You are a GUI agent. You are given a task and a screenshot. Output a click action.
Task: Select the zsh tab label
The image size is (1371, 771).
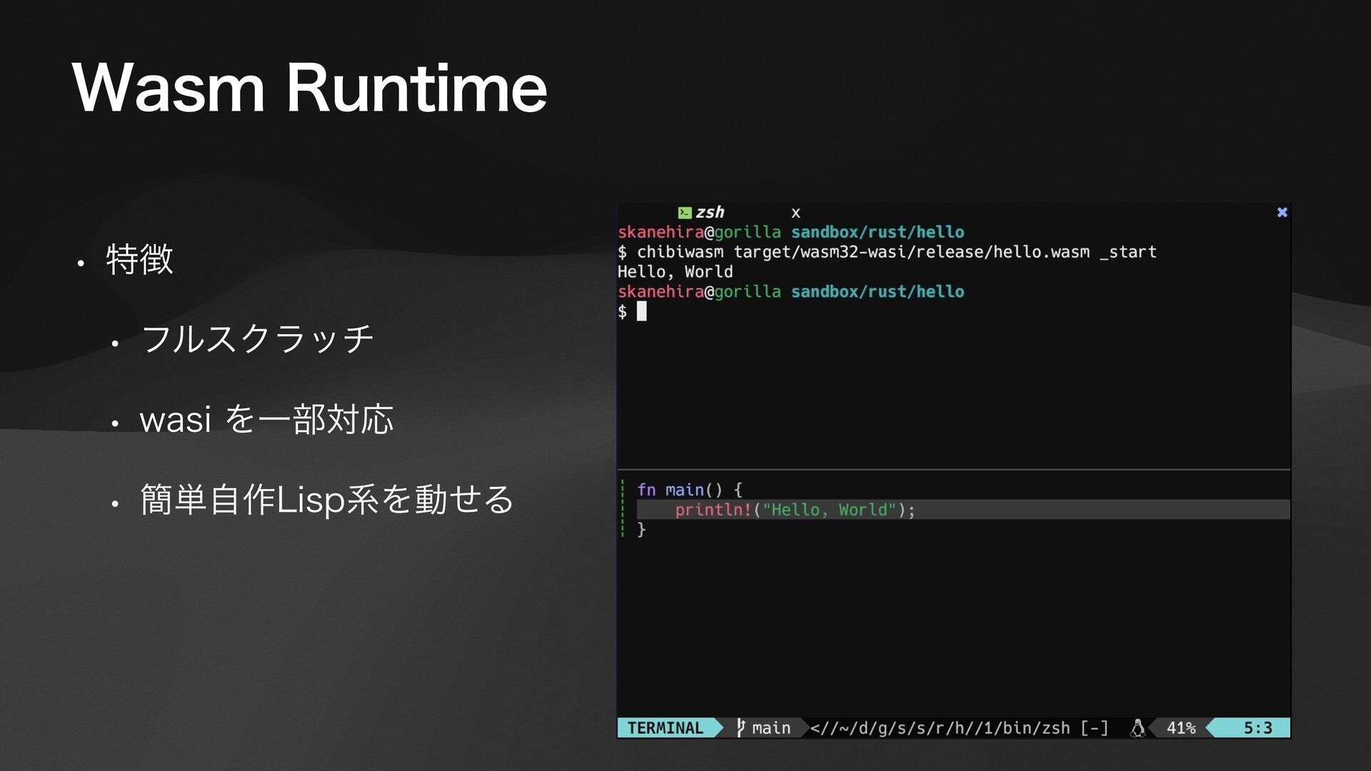tap(710, 213)
